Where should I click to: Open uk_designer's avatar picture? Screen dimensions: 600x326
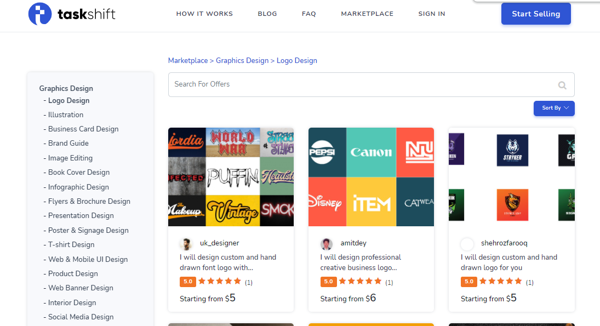(x=186, y=244)
